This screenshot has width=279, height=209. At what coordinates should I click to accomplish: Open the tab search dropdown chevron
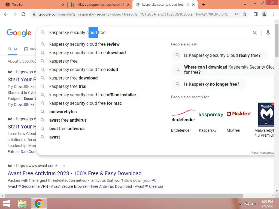(x=245, y=5)
